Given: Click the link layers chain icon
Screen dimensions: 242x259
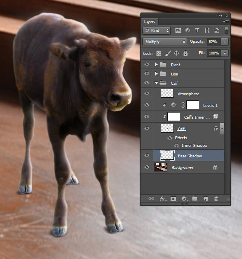Looking at the screenshot, I should pyautogui.click(x=151, y=198).
